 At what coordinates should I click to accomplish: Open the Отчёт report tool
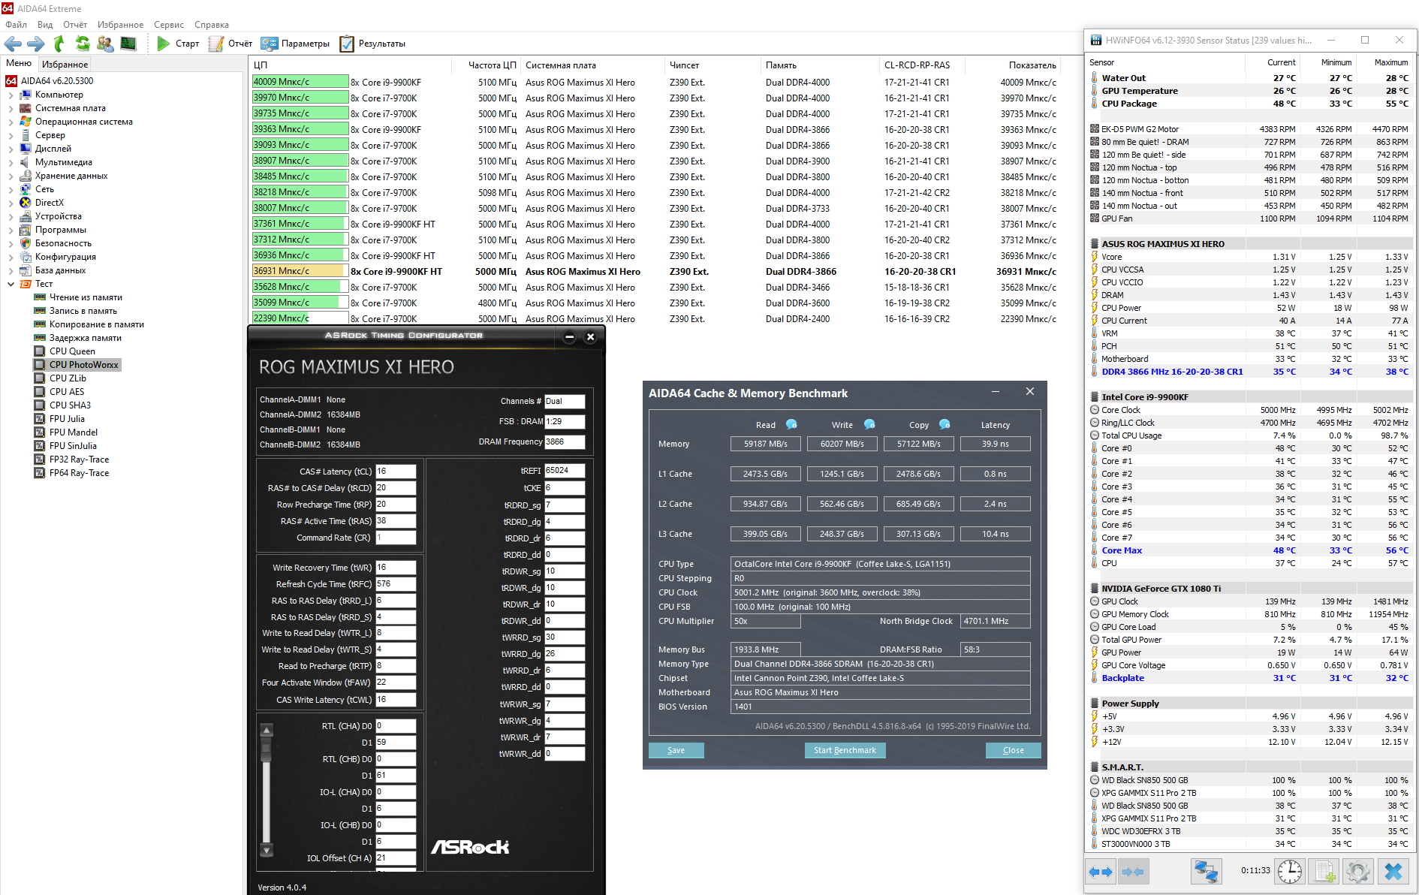pyautogui.click(x=230, y=44)
